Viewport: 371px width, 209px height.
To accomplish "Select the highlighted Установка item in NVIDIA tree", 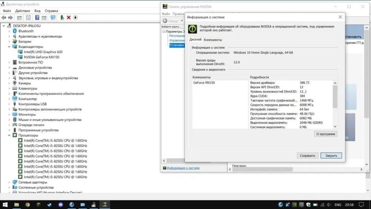I will [177, 45].
